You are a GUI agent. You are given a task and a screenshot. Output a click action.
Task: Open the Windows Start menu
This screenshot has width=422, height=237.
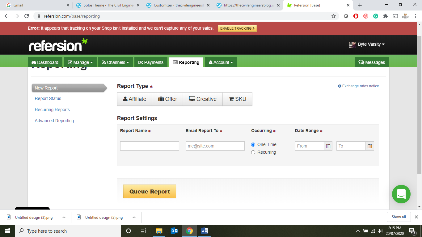click(7, 231)
